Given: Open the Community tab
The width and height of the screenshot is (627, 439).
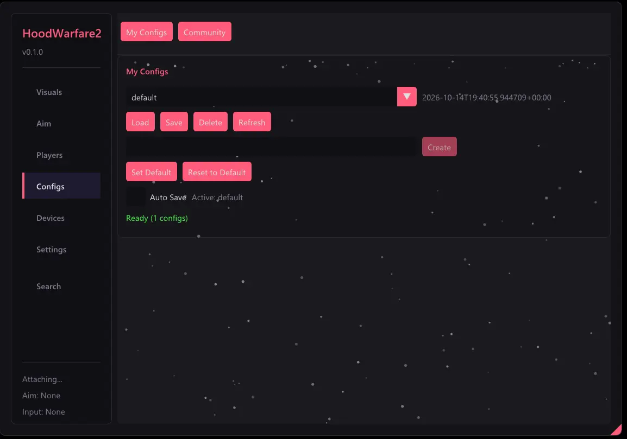Looking at the screenshot, I should point(204,32).
